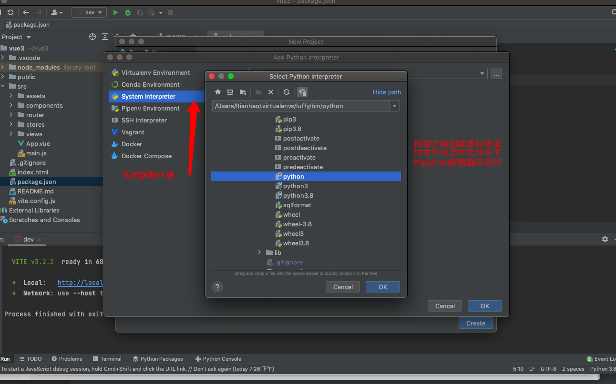The image size is (616, 384).
Task: Open the dev run configuration dropdown
Action: coord(89,12)
